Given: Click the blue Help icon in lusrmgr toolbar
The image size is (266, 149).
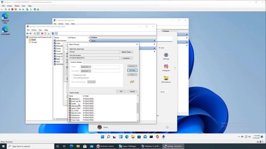Looking at the screenshot, I should [x=53, y=34].
